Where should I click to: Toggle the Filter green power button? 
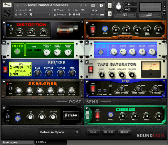tap(17, 52)
